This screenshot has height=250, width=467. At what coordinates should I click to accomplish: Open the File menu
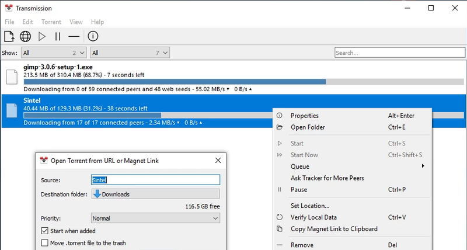coord(9,22)
